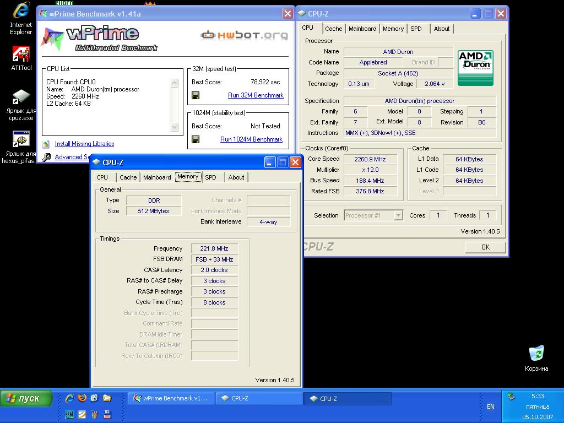Launch Firefox from quick launch
This screenshot has width=564, height=423.
[x=83, y=398]
